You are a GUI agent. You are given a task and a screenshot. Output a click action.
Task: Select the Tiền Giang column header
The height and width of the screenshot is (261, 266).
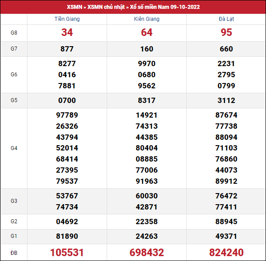pyautogui.click(x=67, y=19)
